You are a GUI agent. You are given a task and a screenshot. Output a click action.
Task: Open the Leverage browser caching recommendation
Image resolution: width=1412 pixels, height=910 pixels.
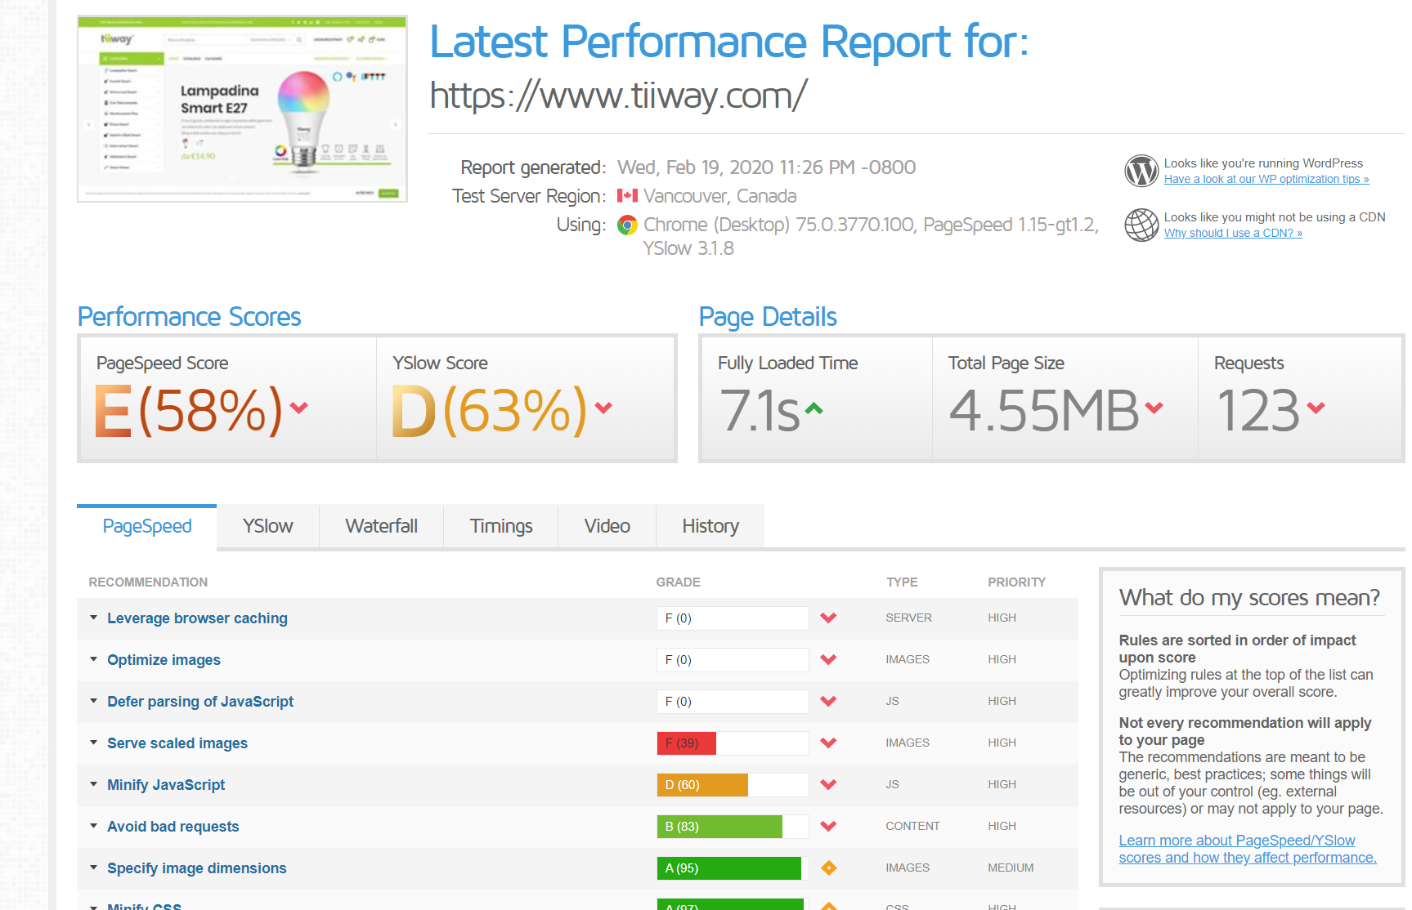tap(197, 618)
